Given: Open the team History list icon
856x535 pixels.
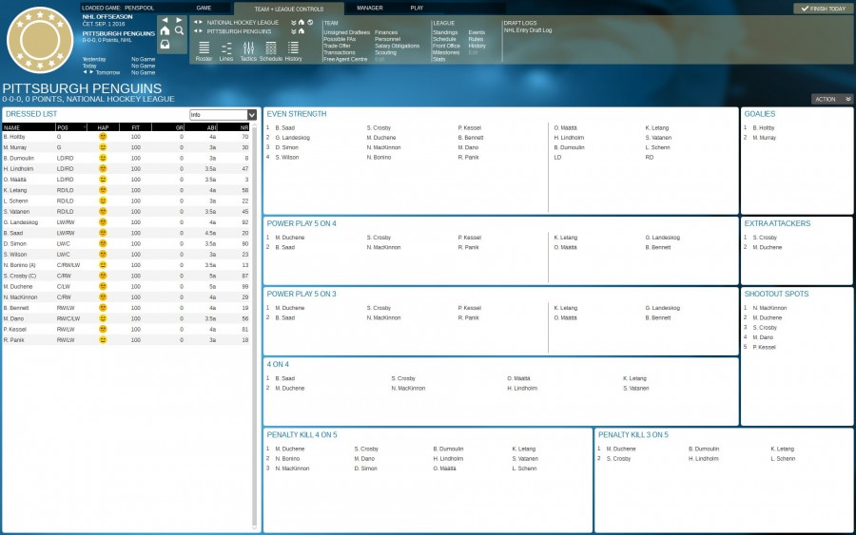Looking at the screenshot, I should pyautogui.click(x=293, y=51).
